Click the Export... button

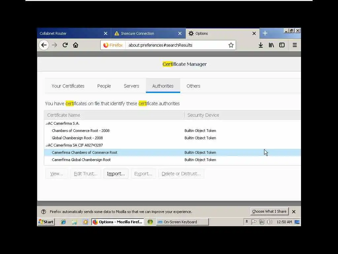143,174
